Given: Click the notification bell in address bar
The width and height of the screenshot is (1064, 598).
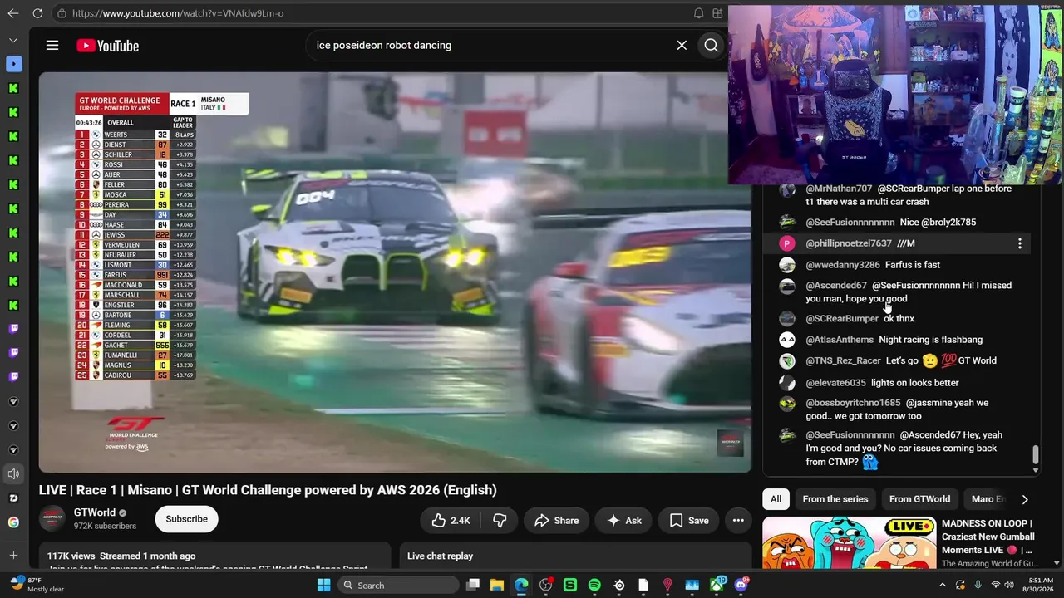Looking at the screenshot, I should click(x=698, y=13).
